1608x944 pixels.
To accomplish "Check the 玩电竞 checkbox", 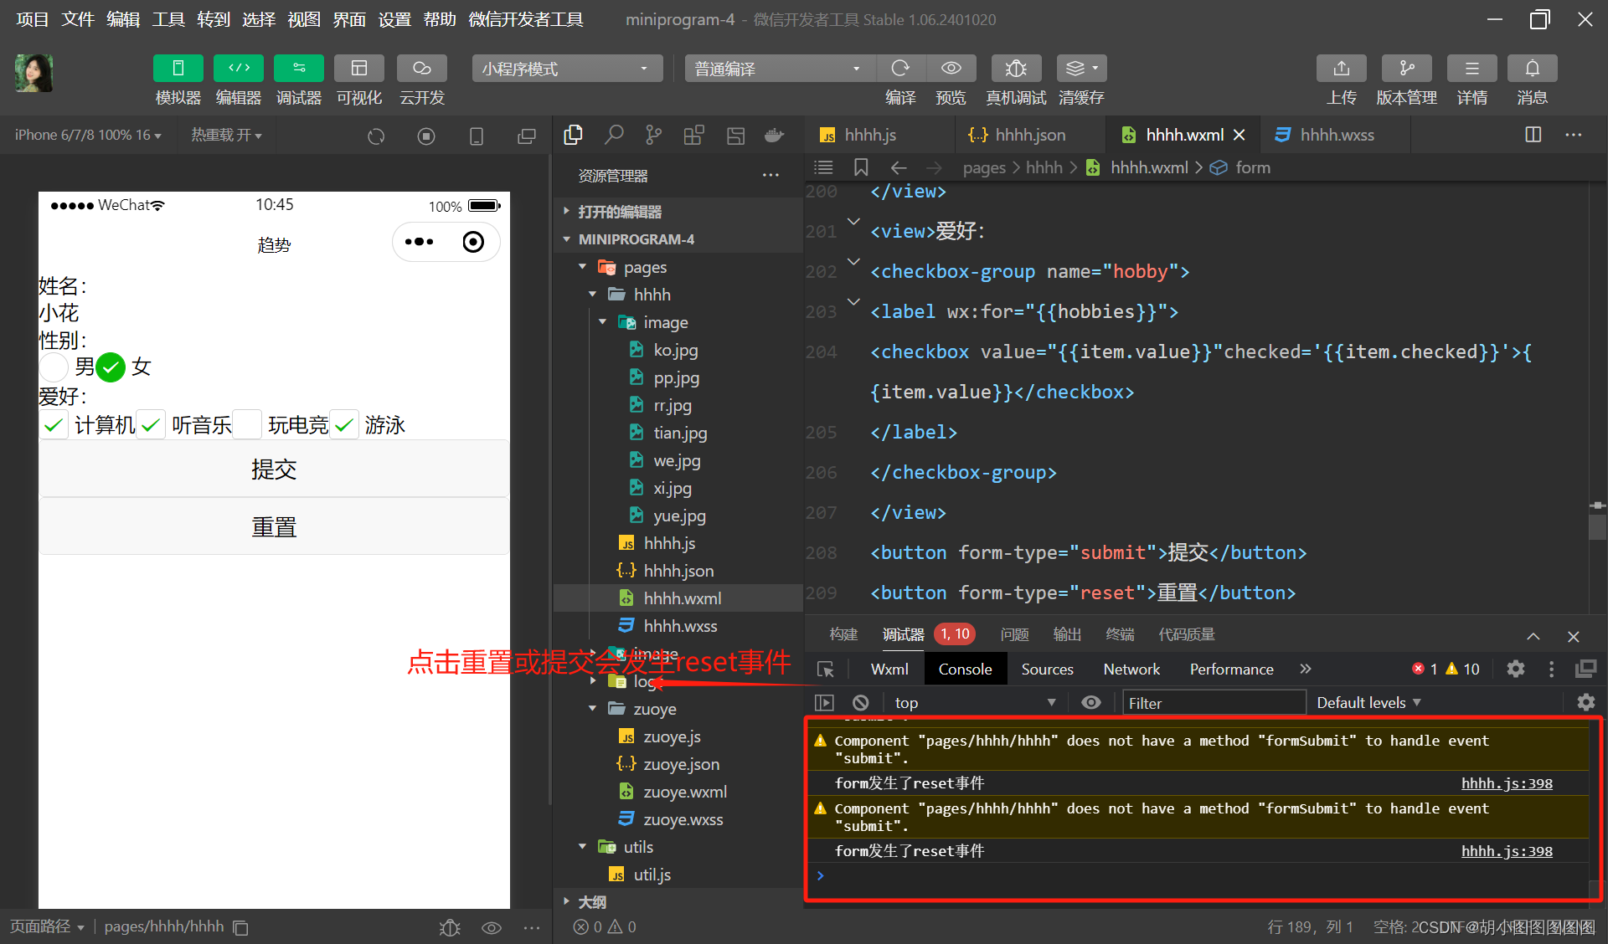I will coord(247,425).
